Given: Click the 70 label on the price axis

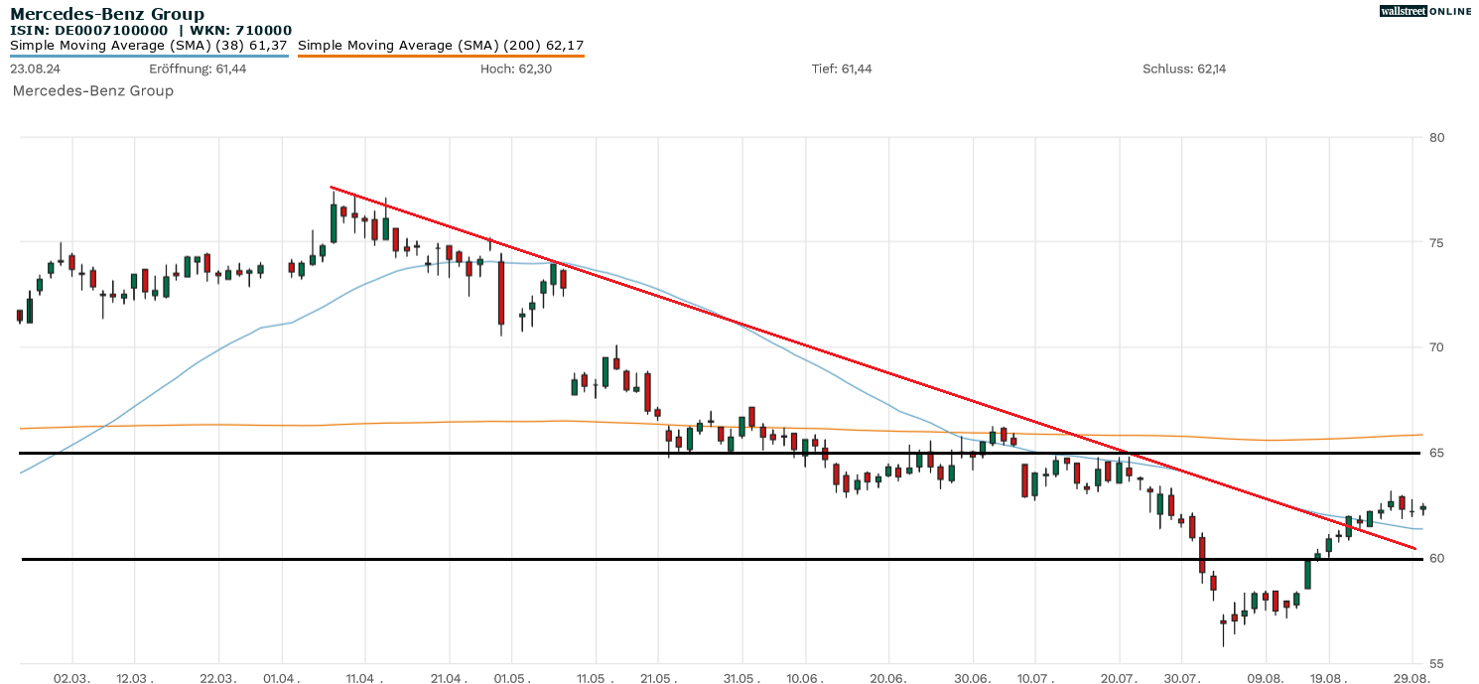Looking at the screenshot, I should [1433, 347].
